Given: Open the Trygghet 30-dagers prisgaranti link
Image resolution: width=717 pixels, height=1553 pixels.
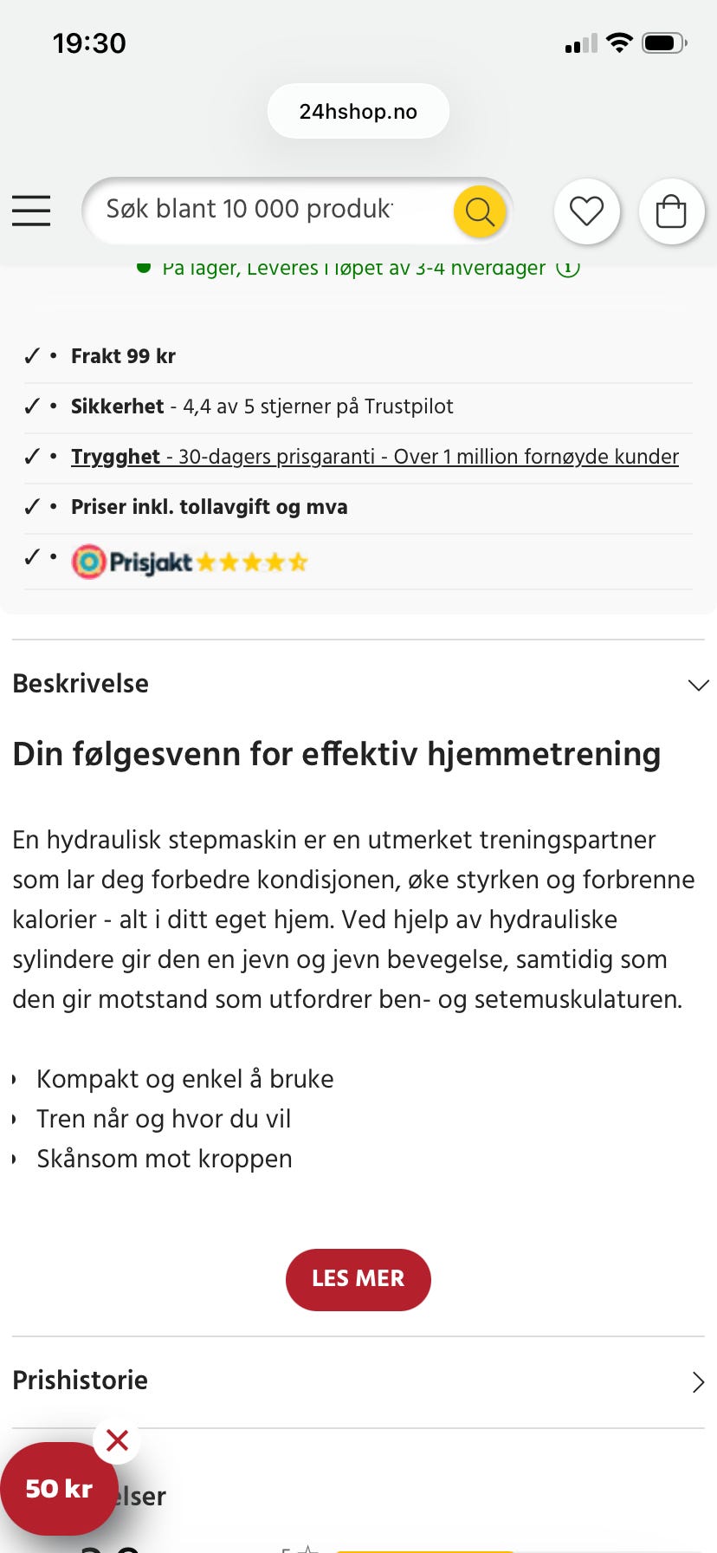Looking at the screenshot, I should tap(375, 457).
